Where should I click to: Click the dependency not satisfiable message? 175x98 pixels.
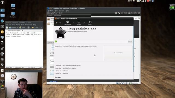coord(76,46)
